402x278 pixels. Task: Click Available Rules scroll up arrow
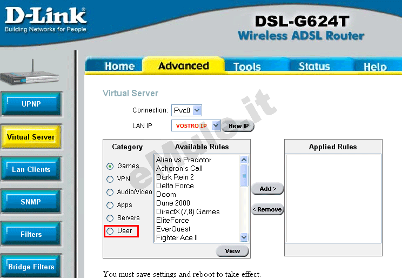pyautogui.click(x=244, y=160)
